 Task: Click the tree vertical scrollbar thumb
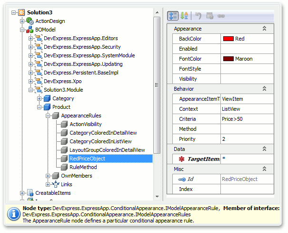click(157, 85)
